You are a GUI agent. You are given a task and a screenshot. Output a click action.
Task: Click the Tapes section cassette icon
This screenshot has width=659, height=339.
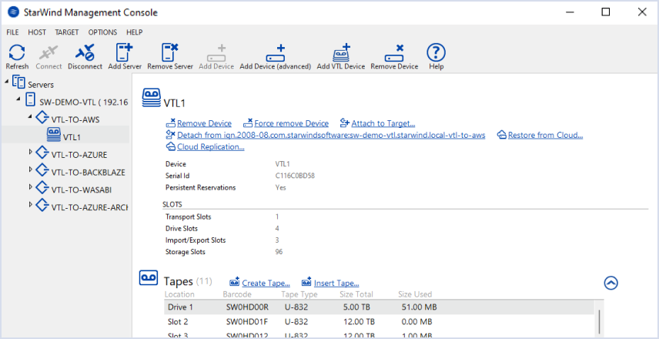click(149, 278)
